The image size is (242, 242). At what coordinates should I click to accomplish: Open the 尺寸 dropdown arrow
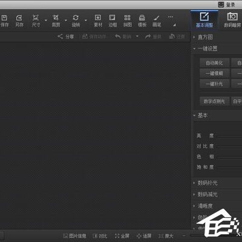(x=46, y=21)
